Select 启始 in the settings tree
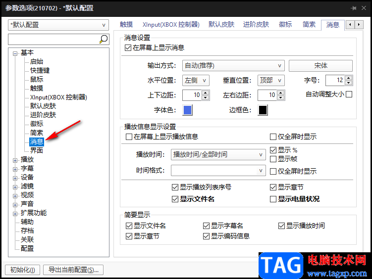This screenshot has height=279, width=372. coord(37,61)
